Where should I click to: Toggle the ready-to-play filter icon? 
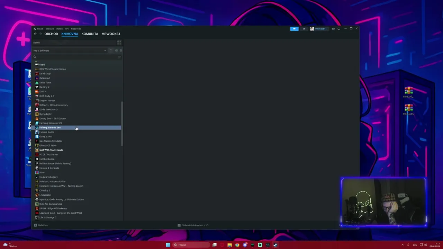pyautogui.click(x=120, y=50)
